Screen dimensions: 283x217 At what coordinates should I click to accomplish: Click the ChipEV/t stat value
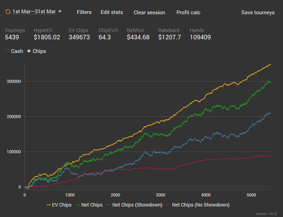tap(105, 37)
